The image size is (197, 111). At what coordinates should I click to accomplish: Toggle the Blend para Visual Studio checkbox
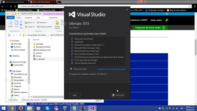point(72,39)
